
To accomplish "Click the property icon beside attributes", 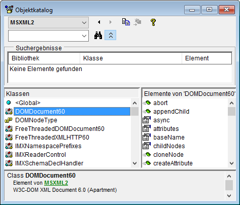I will (x=147, y=128).
